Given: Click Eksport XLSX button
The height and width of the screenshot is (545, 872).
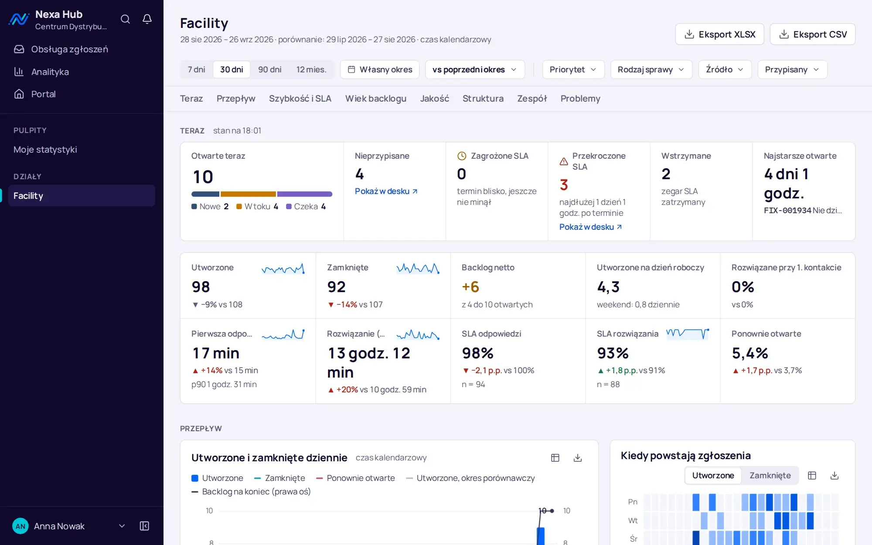Looking at the screenshot, I should pos(719,34).
